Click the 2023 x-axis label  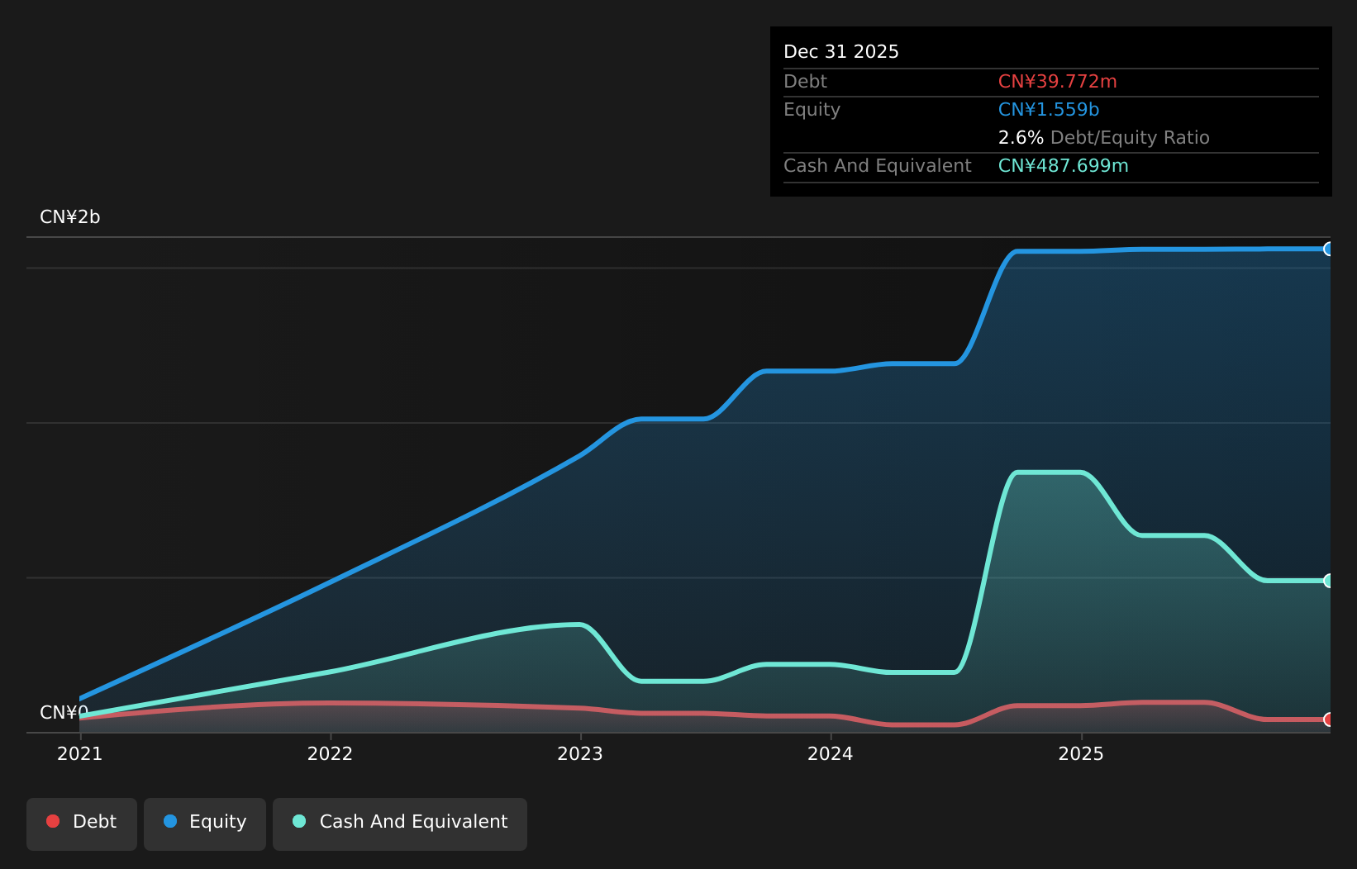580,754
